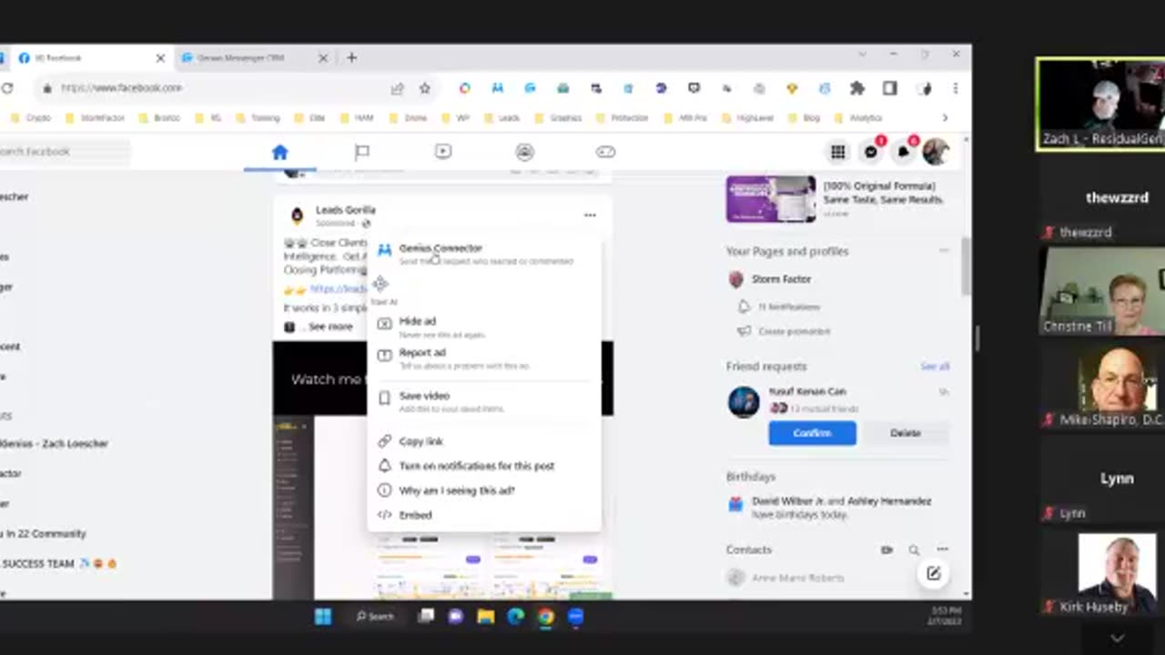Delete Yusuf Kenan Can friend request

pos(906,433)
